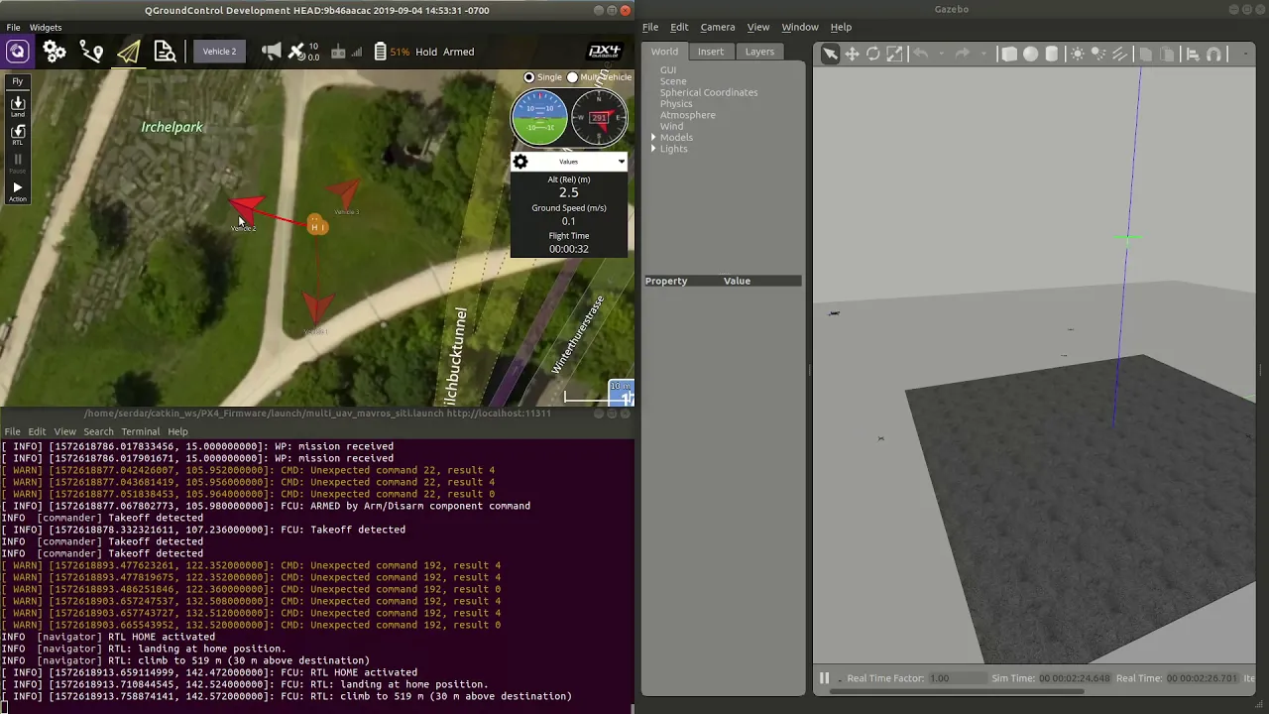Image resolution: width=1269 pixels, height=714 pixels.
Task: Click the PX4 autopilot brand logo
Action: click(604, 52)
